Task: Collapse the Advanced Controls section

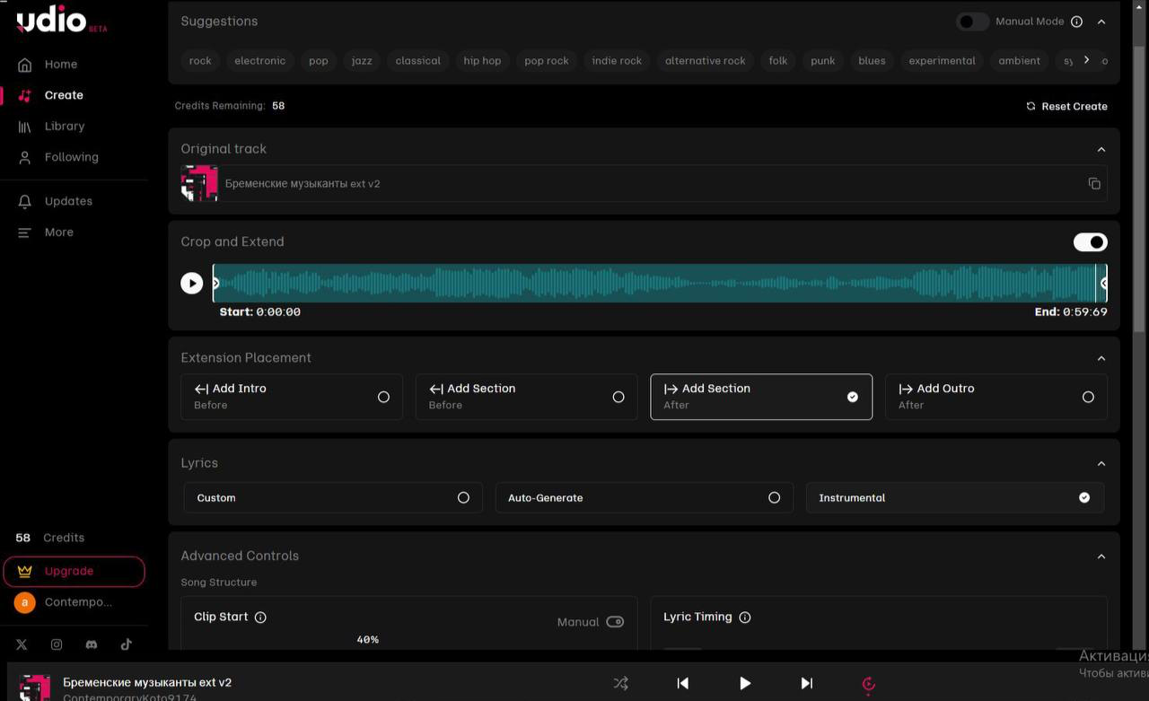Action: coord(1101,556)
